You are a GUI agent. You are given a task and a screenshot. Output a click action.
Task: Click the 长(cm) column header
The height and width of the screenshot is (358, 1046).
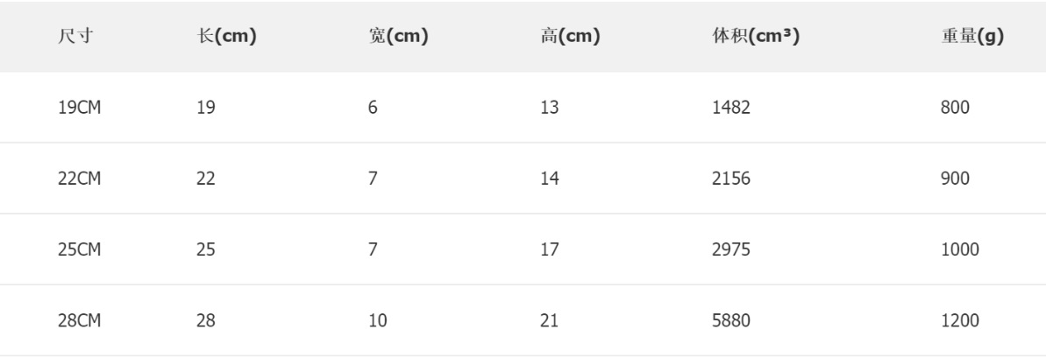pyautogui.click(x=226, y=39)
